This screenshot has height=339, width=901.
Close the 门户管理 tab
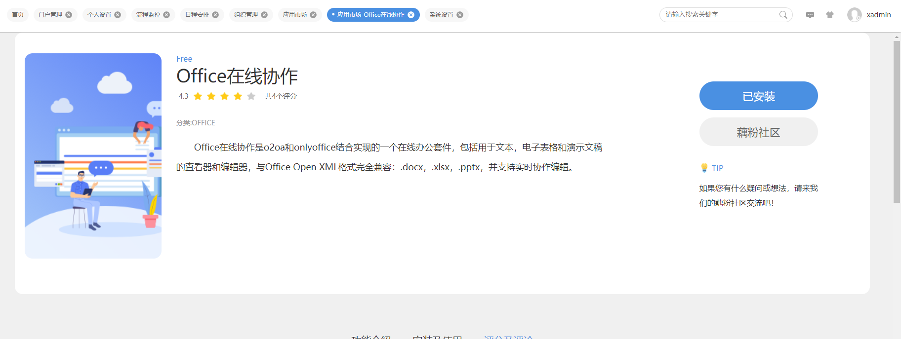pyautogui.click(x=69, y=15)
